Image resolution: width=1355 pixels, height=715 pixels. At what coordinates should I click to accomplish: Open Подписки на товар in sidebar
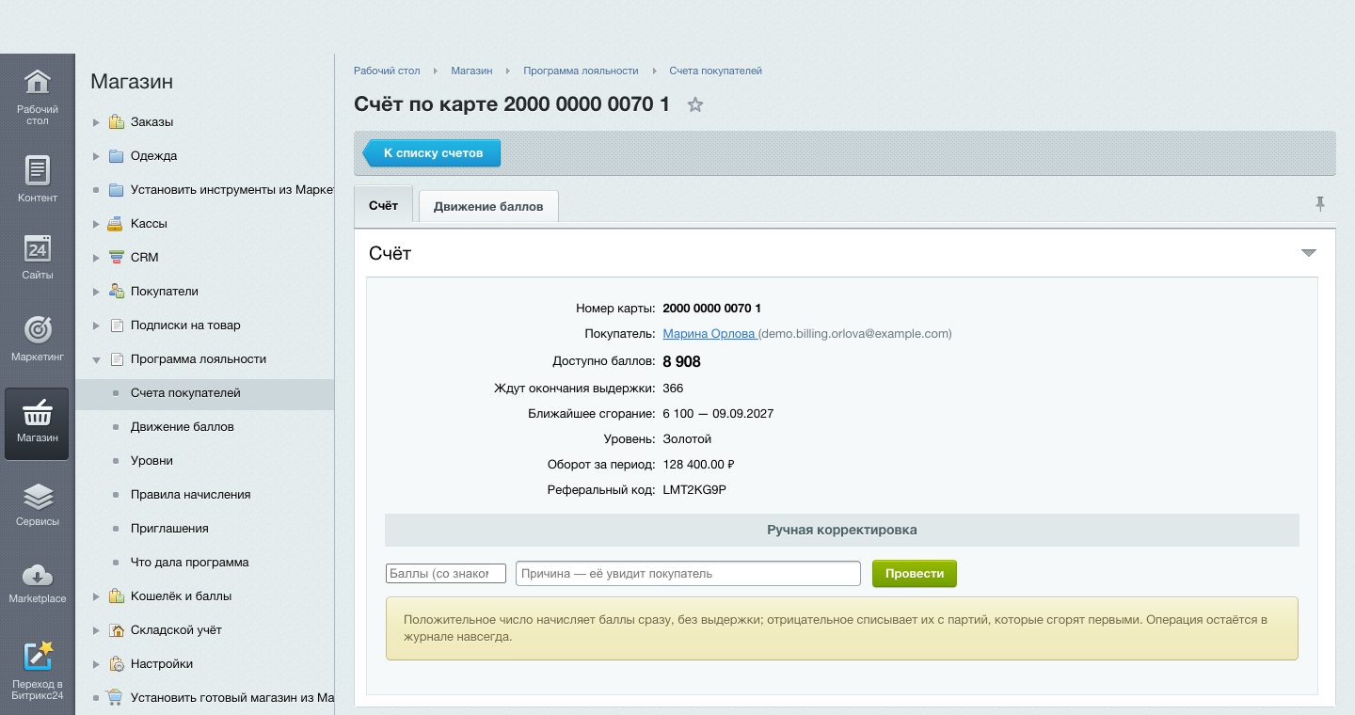pyautogui.click(x=185, y=326)
